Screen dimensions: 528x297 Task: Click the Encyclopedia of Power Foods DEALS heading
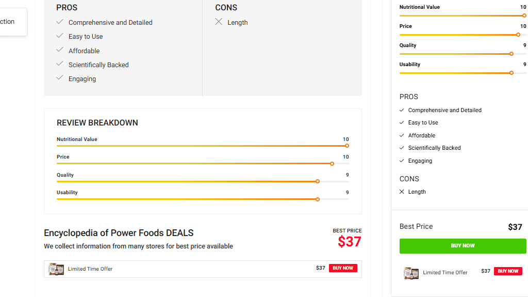(119, 233)
